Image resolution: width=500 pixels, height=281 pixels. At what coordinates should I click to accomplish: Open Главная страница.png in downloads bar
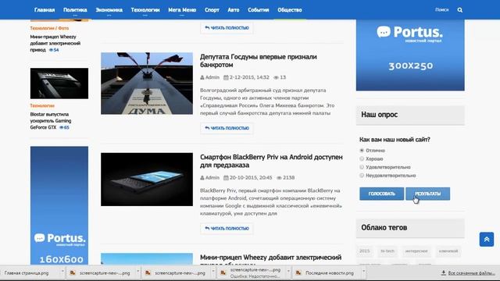(27, 273)
